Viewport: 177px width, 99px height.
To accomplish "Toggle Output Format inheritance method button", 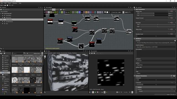I will [x=172, y=18].
